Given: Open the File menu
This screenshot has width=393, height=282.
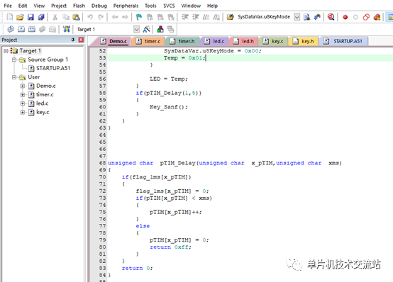Looking at the screenshot, I should coord(8,6).
